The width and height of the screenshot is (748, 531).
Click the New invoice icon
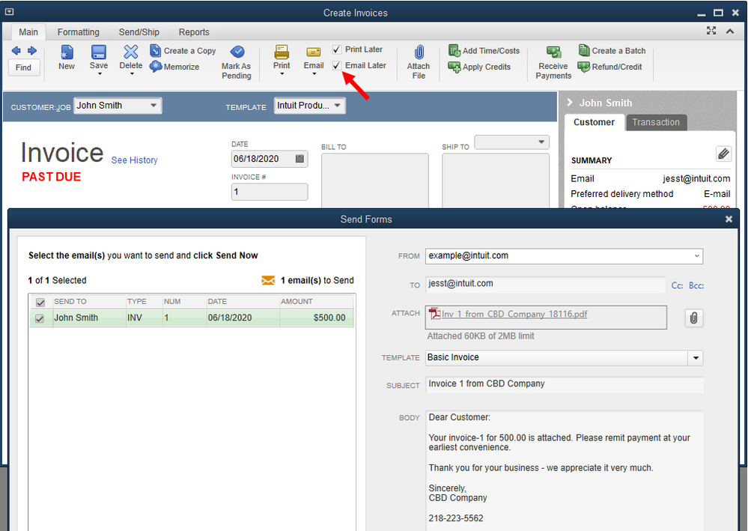coord(67,52)
